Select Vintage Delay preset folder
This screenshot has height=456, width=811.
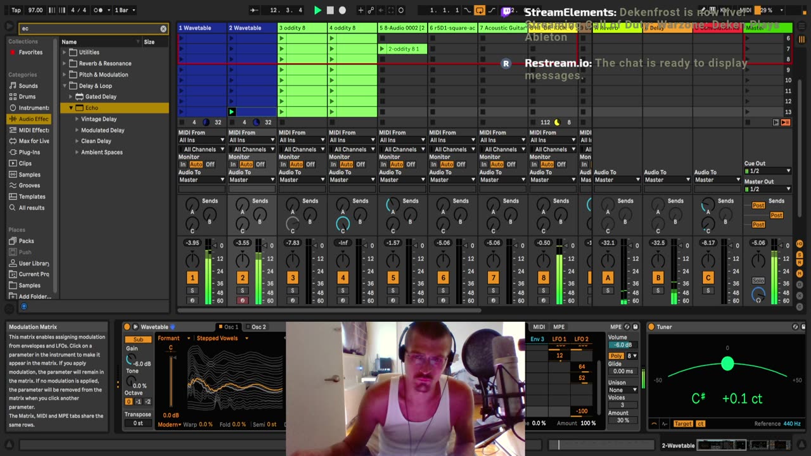99,119
